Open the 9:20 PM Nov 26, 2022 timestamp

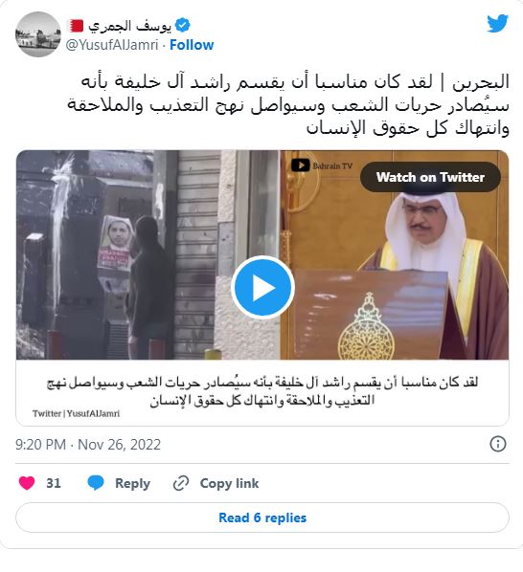88,445
